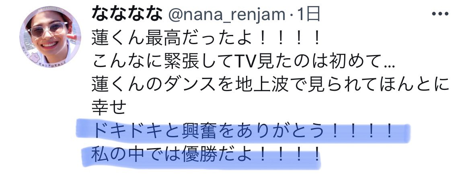Open the profile picture of ななななな
The height and width of the screenshot is (179, 470).
click(x=50, y=37)
